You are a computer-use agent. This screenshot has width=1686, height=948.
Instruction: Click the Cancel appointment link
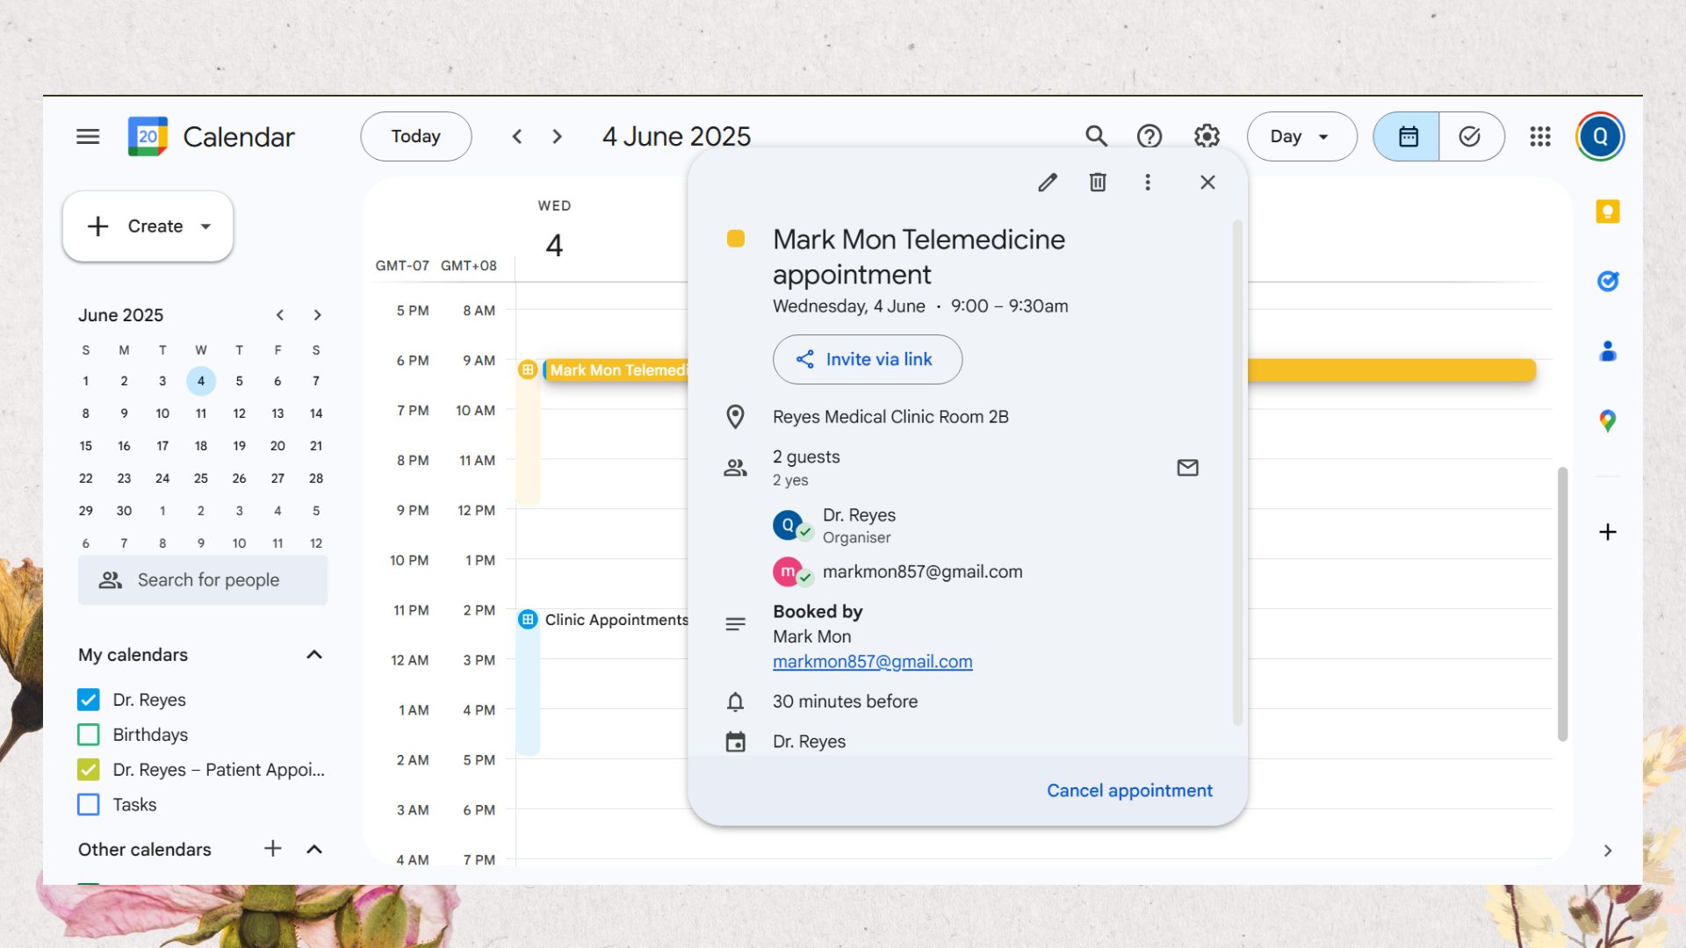coord(1129,791)
